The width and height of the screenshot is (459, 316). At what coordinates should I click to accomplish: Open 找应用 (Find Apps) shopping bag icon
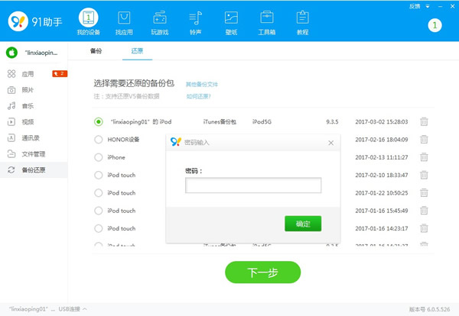pyautogui.click(x=123, y=22)
